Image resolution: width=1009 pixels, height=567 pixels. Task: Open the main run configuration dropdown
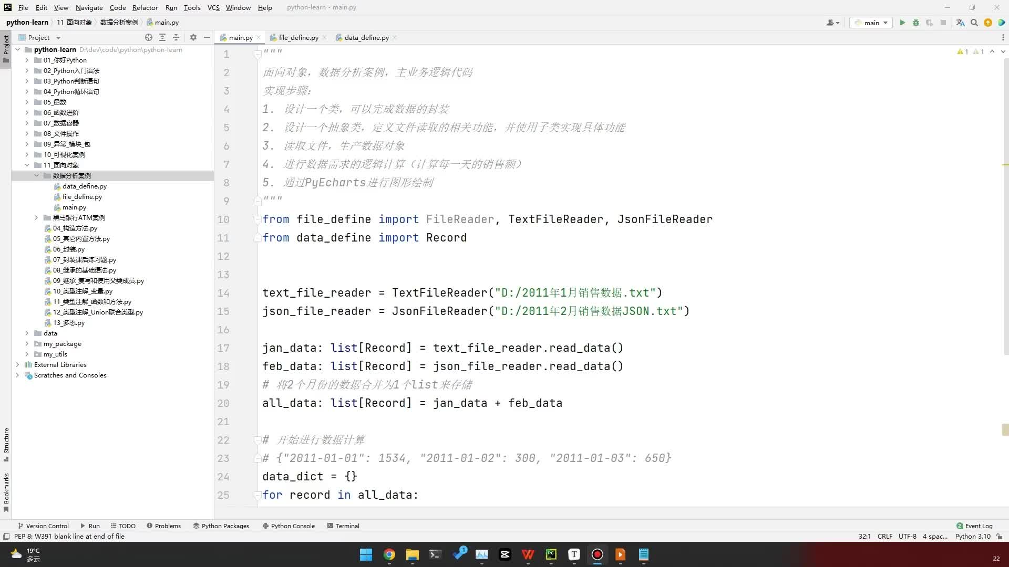click(x=871, y=23)
